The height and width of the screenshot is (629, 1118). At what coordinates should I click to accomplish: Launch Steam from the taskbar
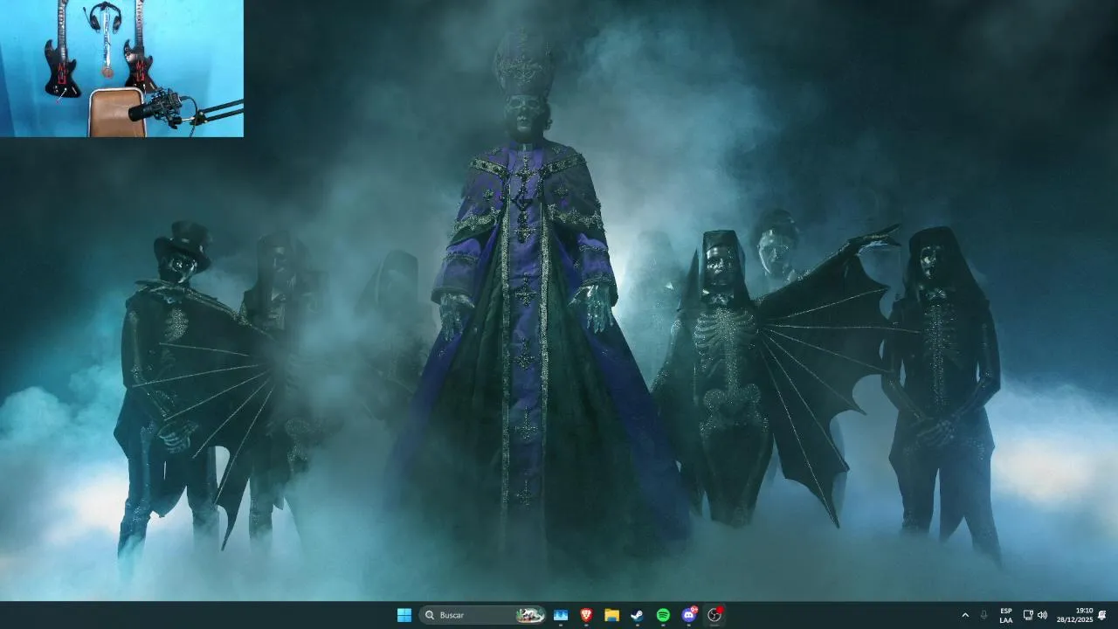click(x=637, y=615)
